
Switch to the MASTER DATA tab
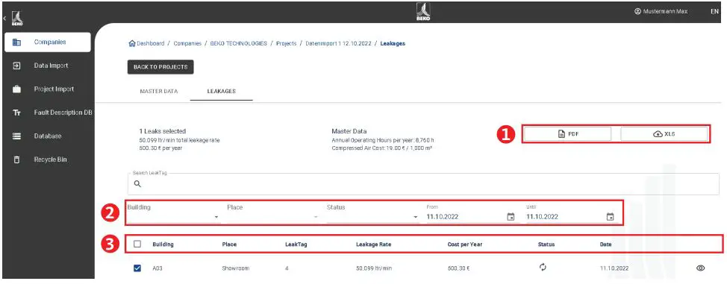coord(158,91)
